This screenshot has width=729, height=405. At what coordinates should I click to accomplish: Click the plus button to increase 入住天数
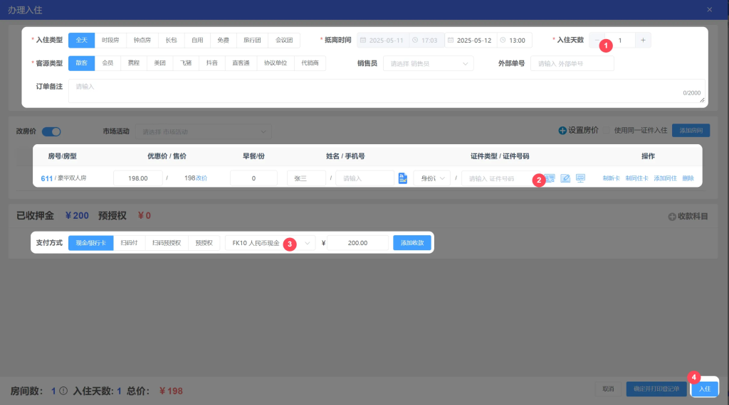[x=643, y=40]
